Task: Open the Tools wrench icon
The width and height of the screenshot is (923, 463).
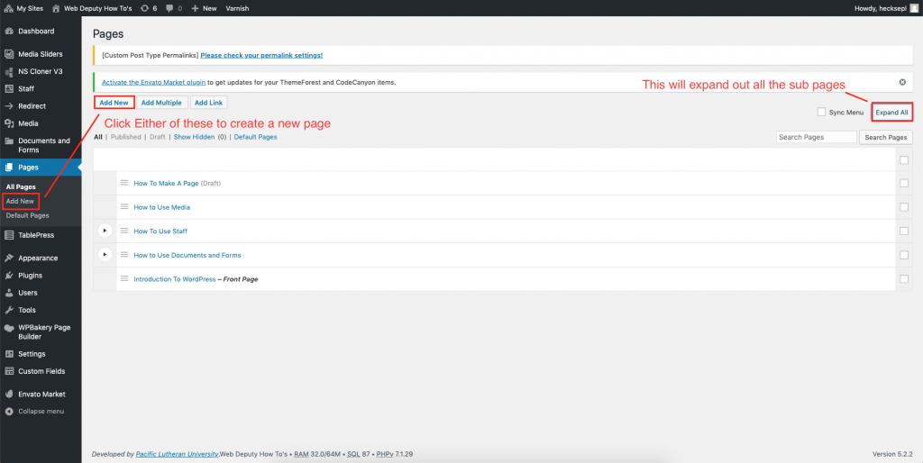Action: [9, 310]
